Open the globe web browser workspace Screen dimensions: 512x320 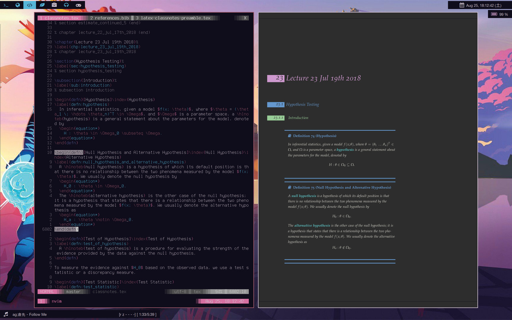point(18,5)
